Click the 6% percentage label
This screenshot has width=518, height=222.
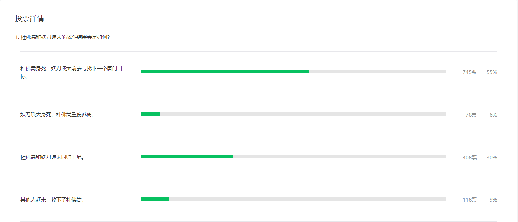(493, 115)
